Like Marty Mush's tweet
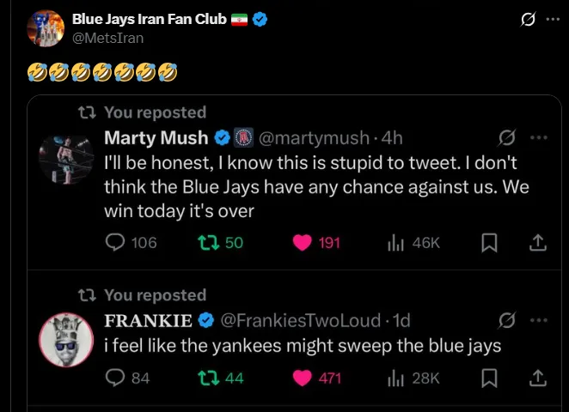Screen dimensions: 569x412 (x=302, y=243)
